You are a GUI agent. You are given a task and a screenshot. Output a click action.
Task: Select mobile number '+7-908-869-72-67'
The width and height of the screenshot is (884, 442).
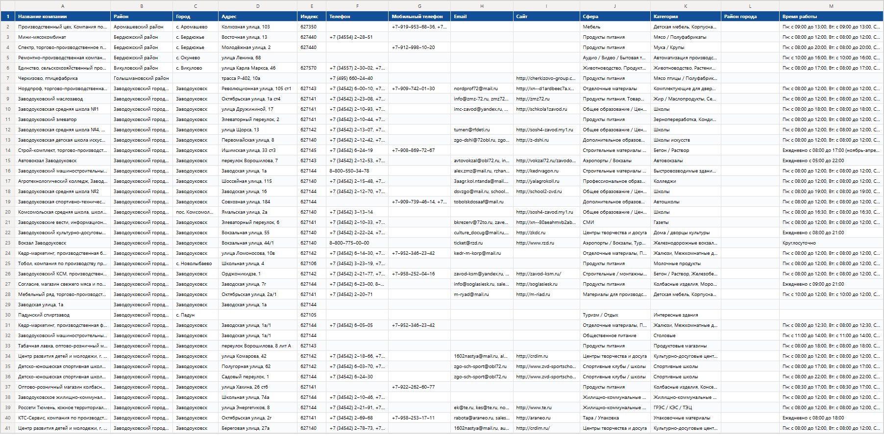(x=419, y=150)
